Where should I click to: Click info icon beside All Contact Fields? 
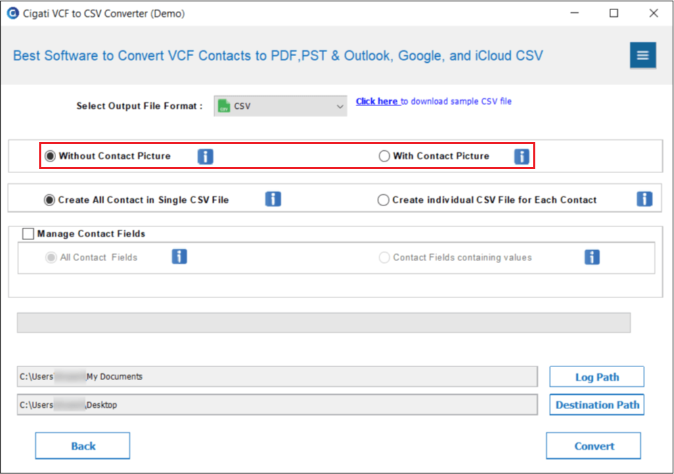179,257
